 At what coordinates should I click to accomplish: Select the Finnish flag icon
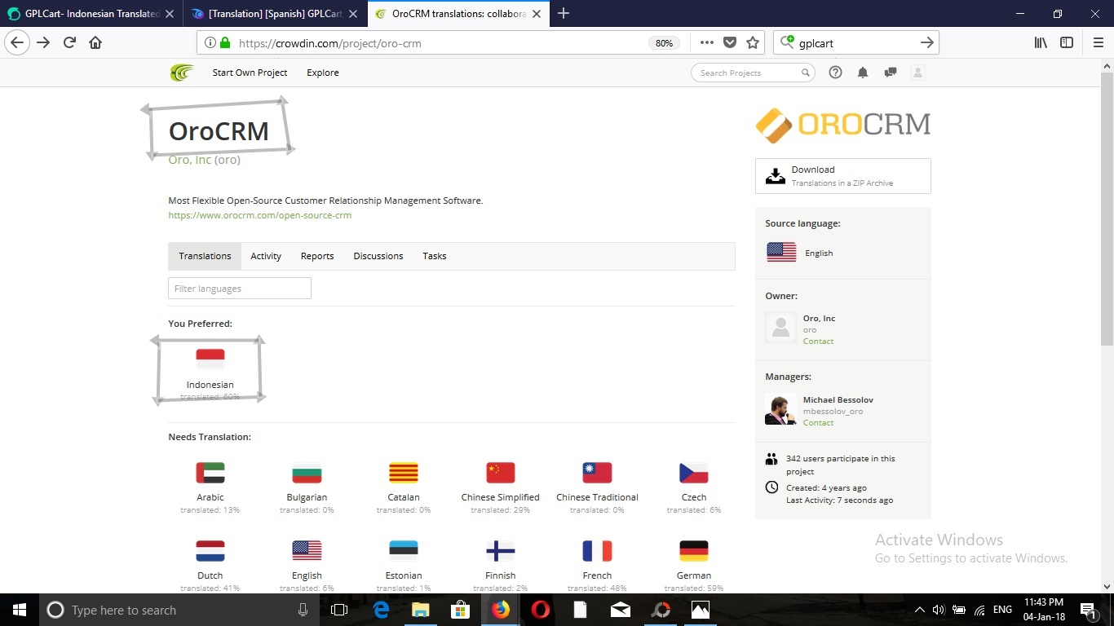coord(501,551)
